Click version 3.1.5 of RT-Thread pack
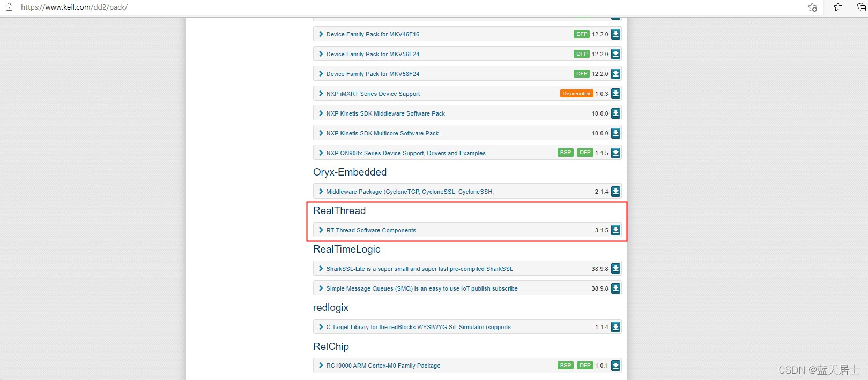Screen dimensions: 868x380 pyautogui.click(x=601, y=230)
